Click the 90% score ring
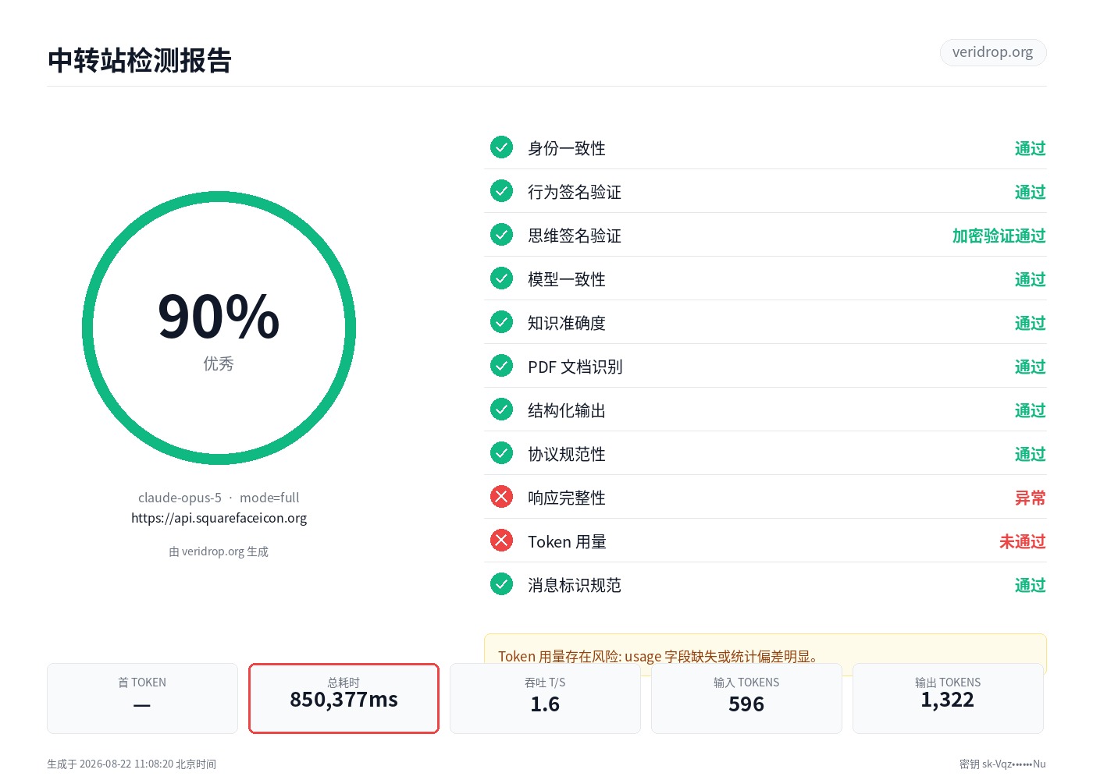Viewport: 1093px width, 780px height. coord(219,328)
